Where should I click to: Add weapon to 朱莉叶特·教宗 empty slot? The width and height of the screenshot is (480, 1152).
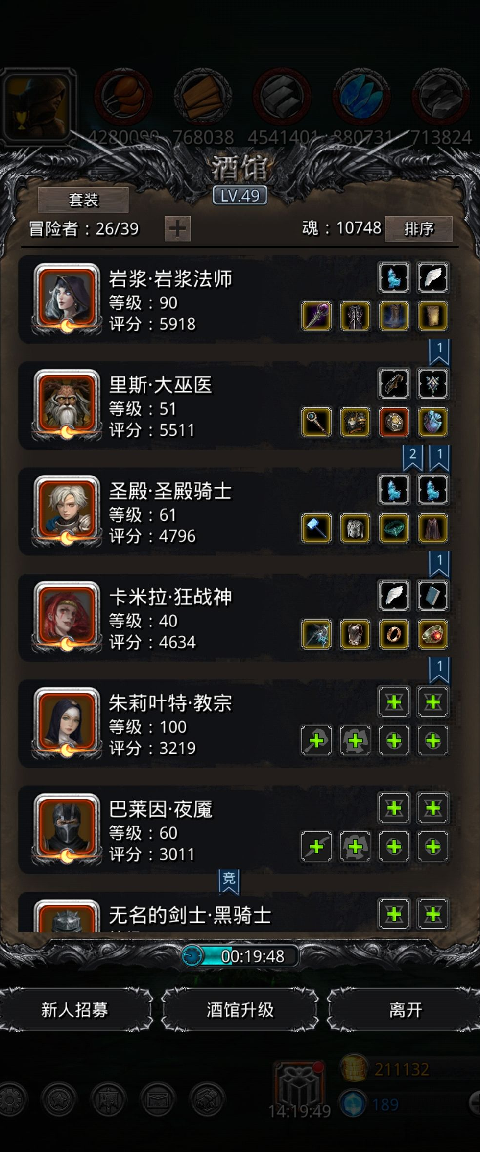[316, 741]
